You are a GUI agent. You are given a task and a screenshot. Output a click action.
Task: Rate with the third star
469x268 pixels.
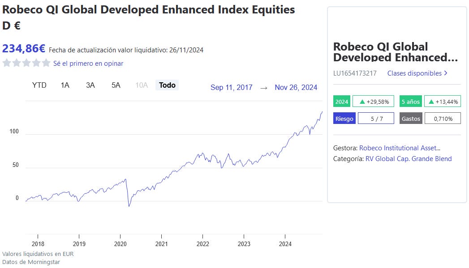click(26, 63)
